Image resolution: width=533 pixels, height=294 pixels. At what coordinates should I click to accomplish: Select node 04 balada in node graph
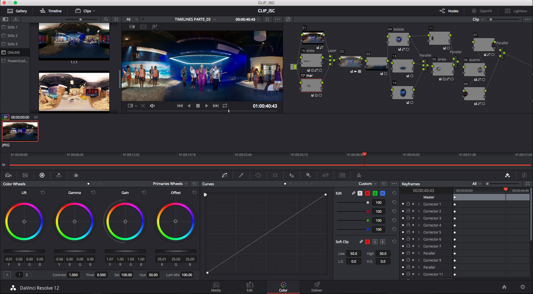398,40
